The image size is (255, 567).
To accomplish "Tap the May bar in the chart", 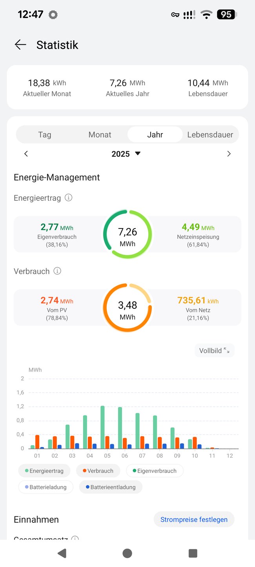I will [x=102, y=427].
